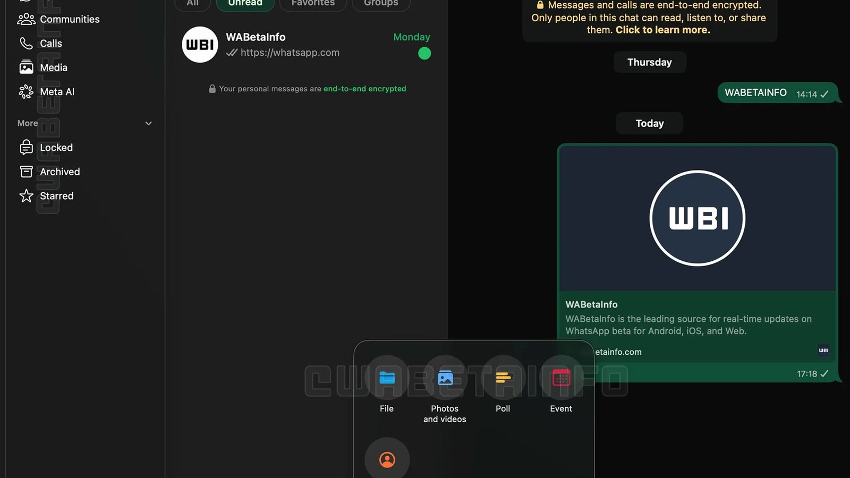Select the Groups filter tab
The height and width of the screenshot is (478, 850).
(x=381, y=3)
